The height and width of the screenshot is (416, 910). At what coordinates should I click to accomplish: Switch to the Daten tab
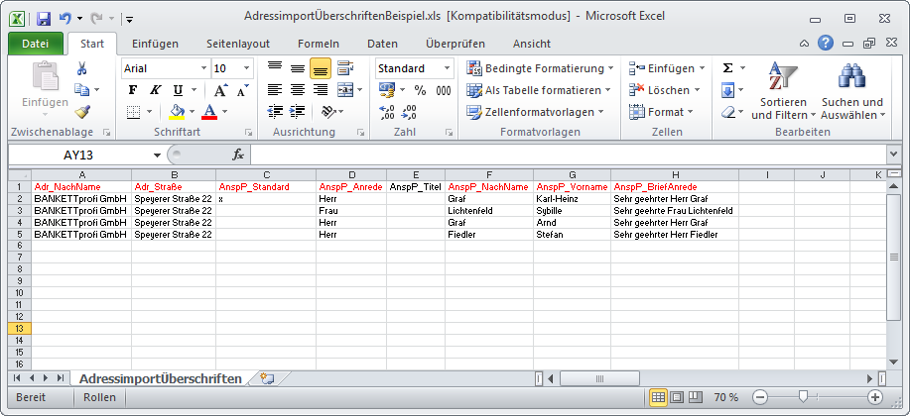pos(382,44)
